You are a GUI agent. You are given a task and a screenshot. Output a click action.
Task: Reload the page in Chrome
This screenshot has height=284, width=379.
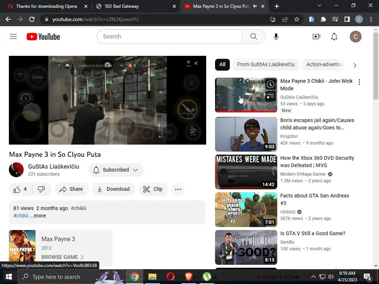pos(32,19)
